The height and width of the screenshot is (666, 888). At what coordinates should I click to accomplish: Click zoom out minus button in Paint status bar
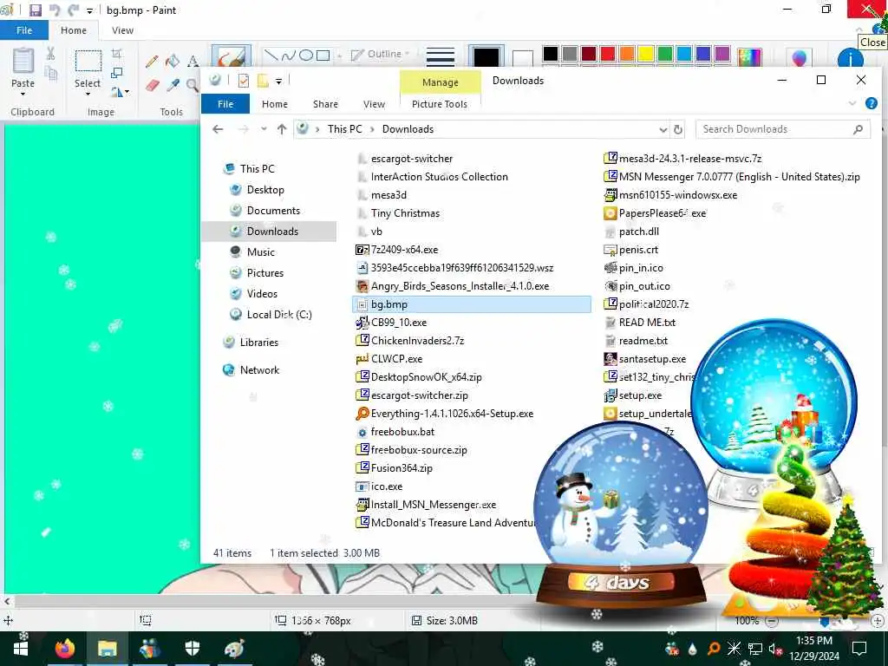tap(771, 621)
